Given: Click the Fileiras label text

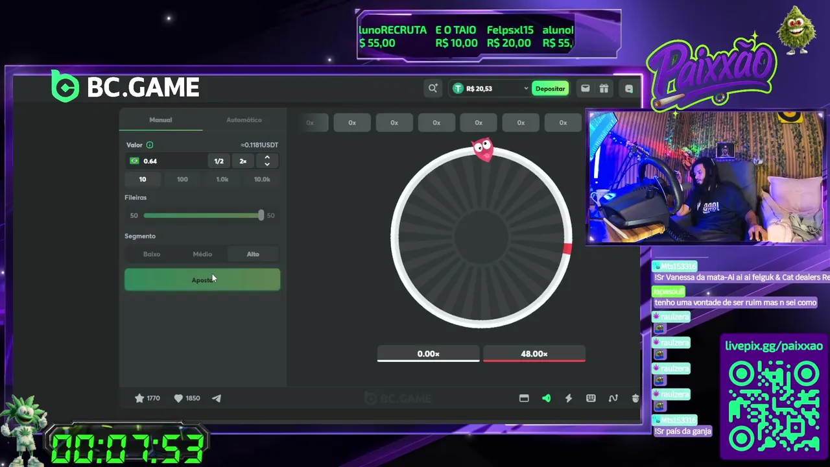Looking at the screenshot, I should pyautogui.click(x=136, y=197).
